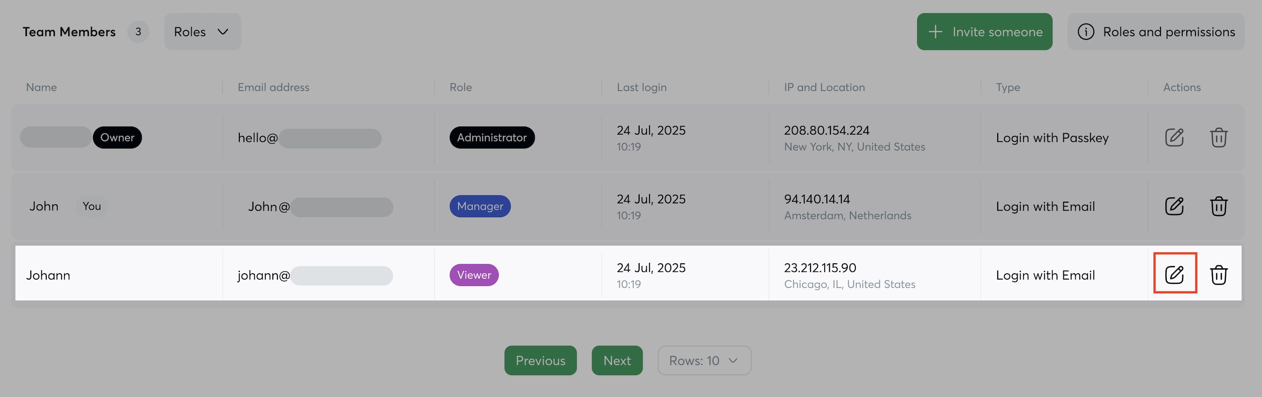Click the Last login column header

coord(641,87)
